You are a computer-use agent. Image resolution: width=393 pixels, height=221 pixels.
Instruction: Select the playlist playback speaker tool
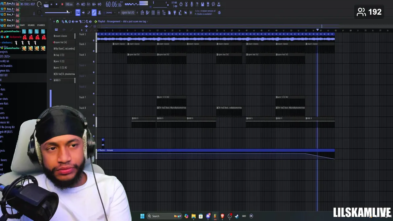90,21
